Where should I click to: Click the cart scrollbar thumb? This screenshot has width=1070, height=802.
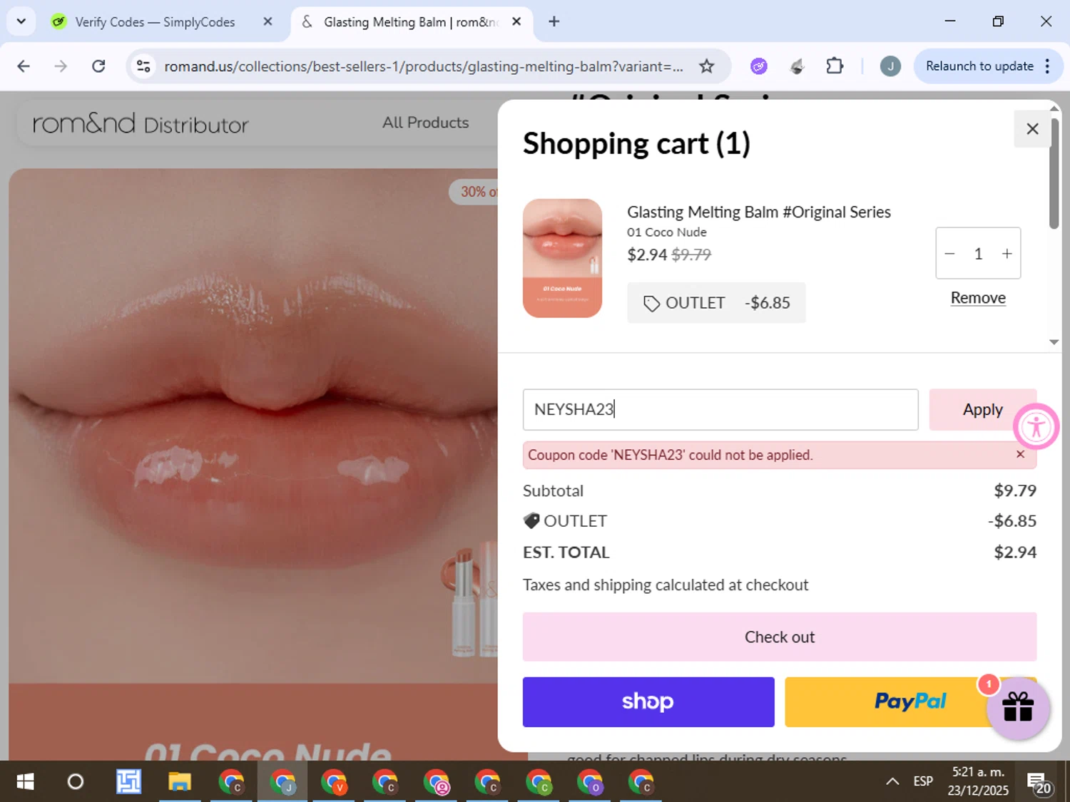coord(1054,173)
